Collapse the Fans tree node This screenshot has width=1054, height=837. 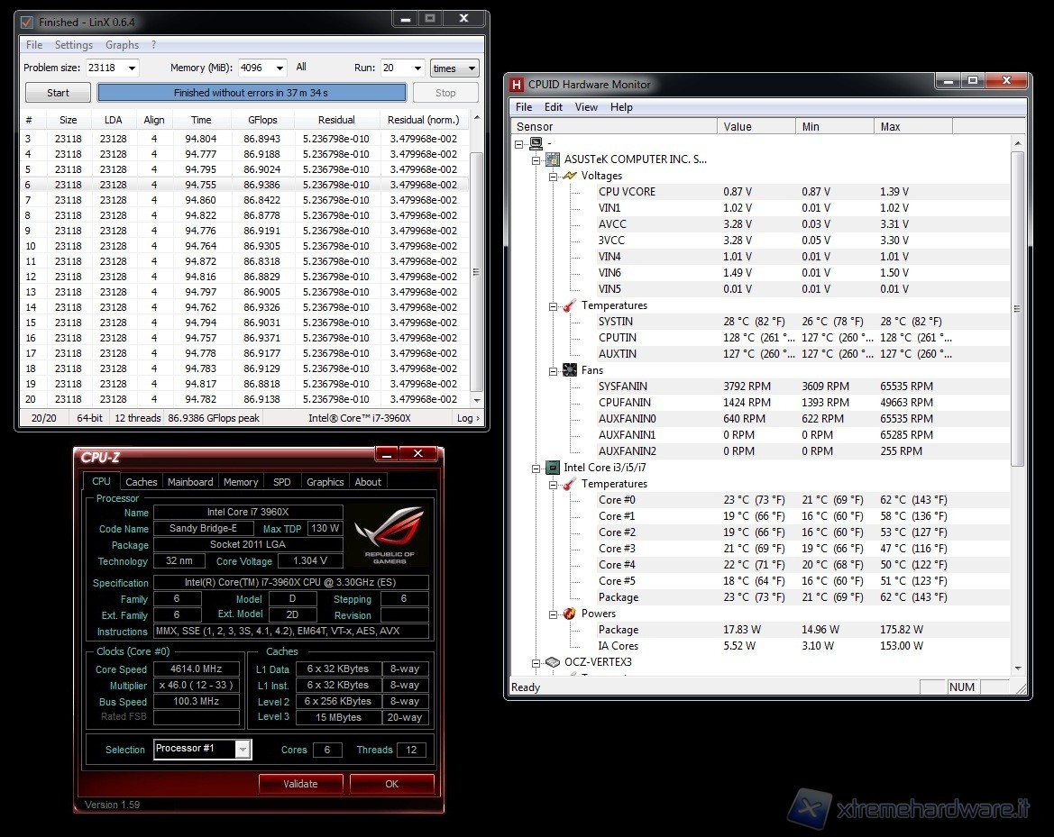tap(553, 370)
